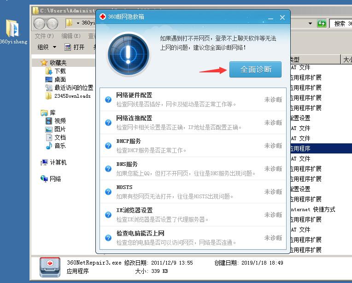This screenshot has height=283, width=352.
Task: Go back in the Explorer window
Action: tap(39, 24)
